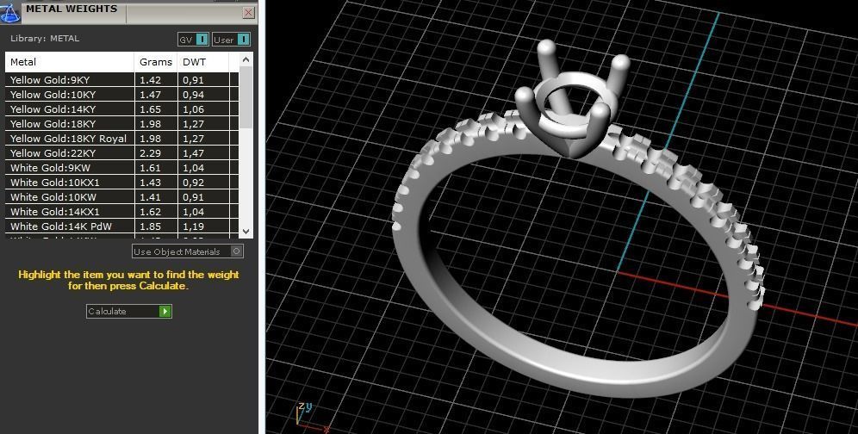
Task: Click the Calculate button
Action: pyautogui.click(x=128, y=311)
